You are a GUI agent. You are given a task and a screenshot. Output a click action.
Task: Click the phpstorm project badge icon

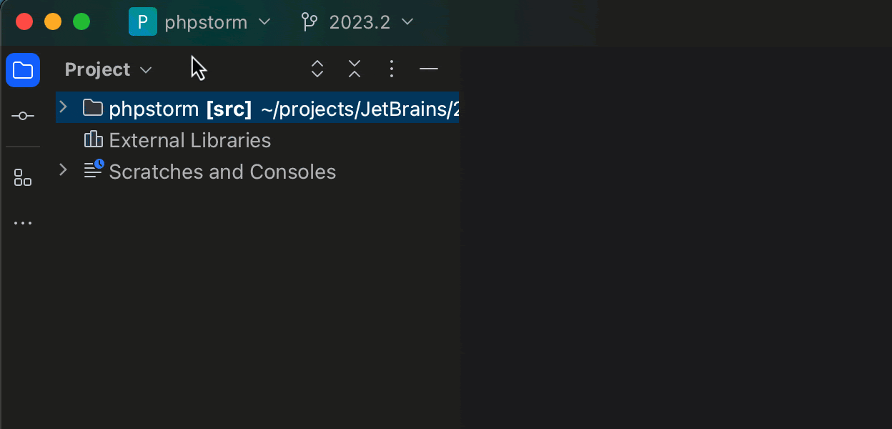click(x=142, y=22)
